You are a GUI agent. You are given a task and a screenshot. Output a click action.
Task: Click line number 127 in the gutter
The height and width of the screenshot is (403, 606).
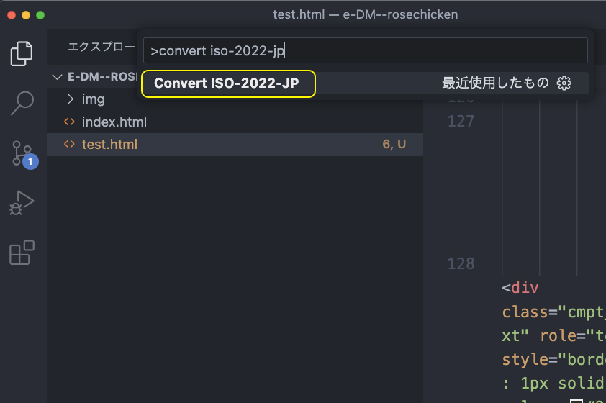pos(461,122)
